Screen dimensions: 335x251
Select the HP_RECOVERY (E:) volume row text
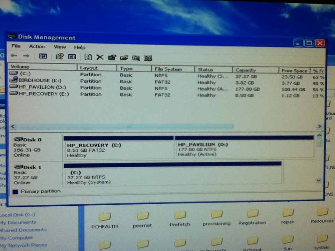click(44, 94)
